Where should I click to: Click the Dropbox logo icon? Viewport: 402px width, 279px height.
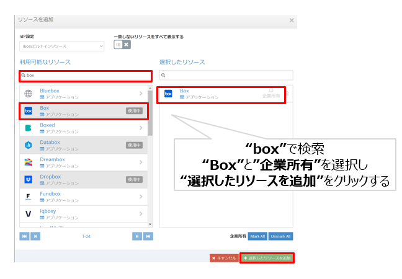28,180
